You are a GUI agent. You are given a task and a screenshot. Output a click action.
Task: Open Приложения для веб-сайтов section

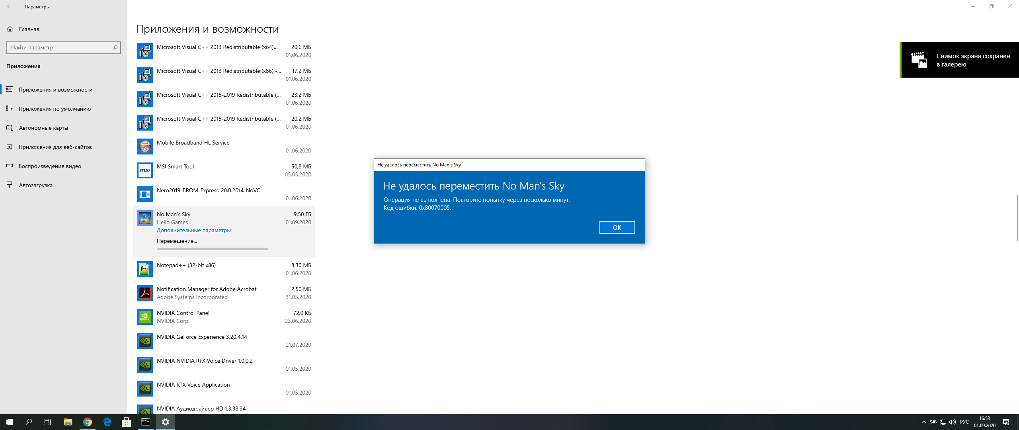tap(64, 147)
